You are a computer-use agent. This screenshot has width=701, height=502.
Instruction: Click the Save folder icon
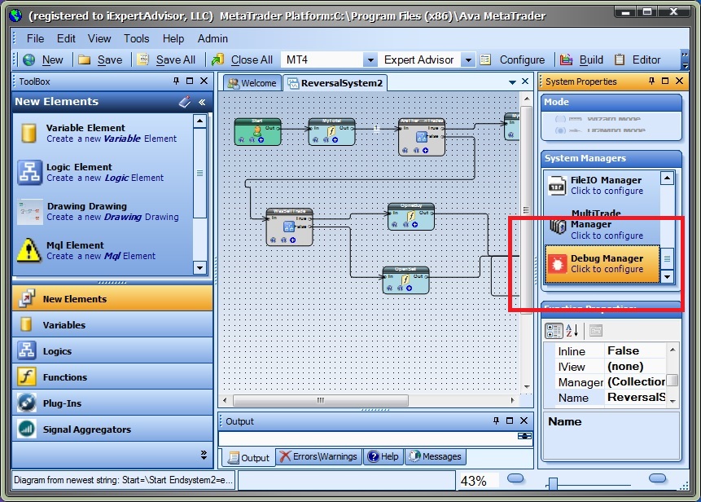(84, 59)
